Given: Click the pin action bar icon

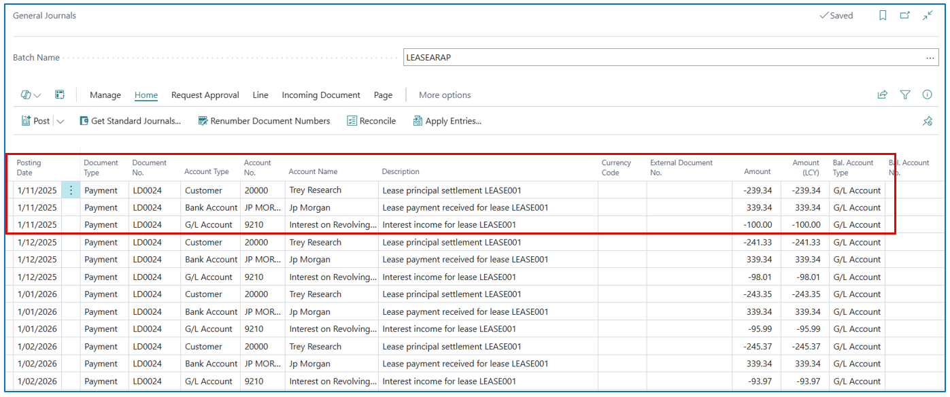Looking at the screenshot, I should pyautogui.click(x=927, y=121).
